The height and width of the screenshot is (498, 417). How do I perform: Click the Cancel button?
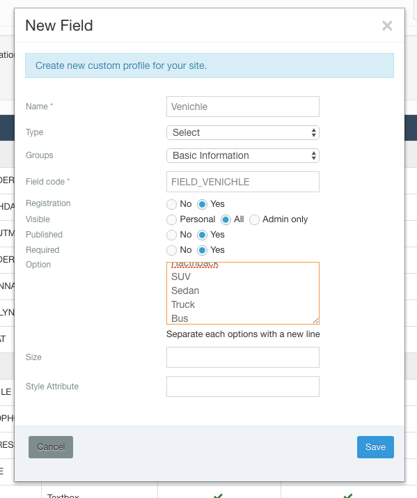coord(51,447)
